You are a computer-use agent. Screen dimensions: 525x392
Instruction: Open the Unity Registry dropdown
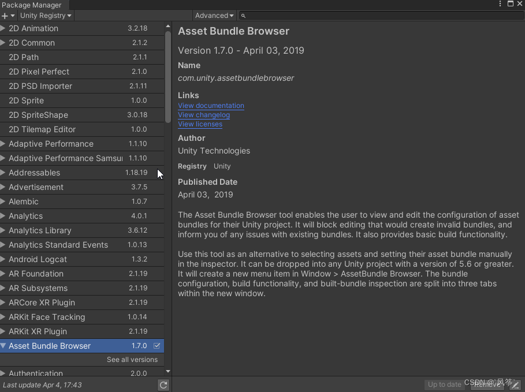[x=46, y=16]
